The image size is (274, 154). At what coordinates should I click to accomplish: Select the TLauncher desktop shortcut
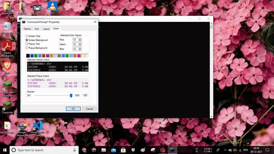7,107
